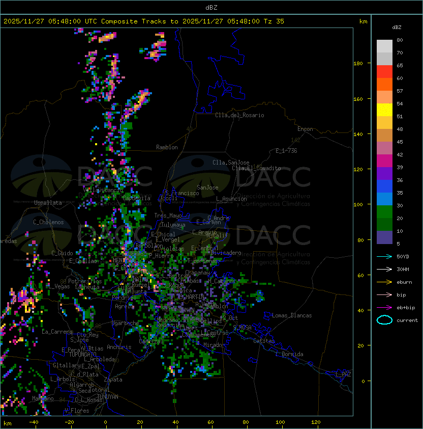Select the light orange 57-54 dBZ swatch
The height and width of the screenshot is (429, 423).
click(384, 97)
